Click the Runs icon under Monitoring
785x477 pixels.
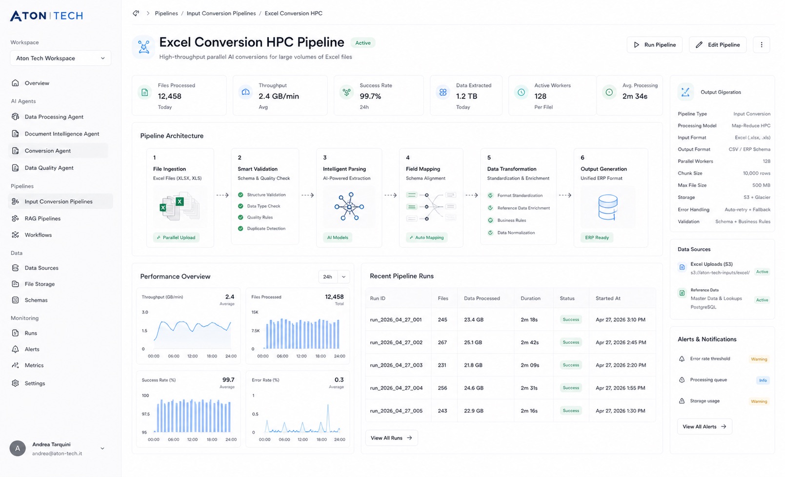[x=15, y=333]
